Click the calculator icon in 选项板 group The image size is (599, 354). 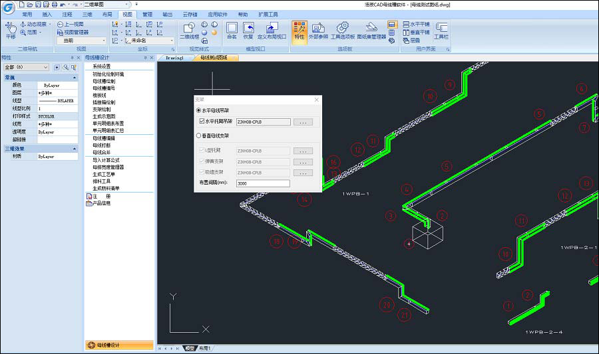pos(391,33)
